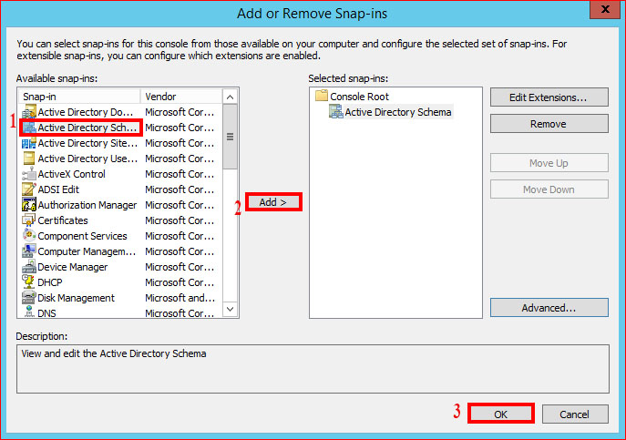Click the Active Directory Users icon
This screenshot has height=440, width=626.
click(x=29, y=159)
